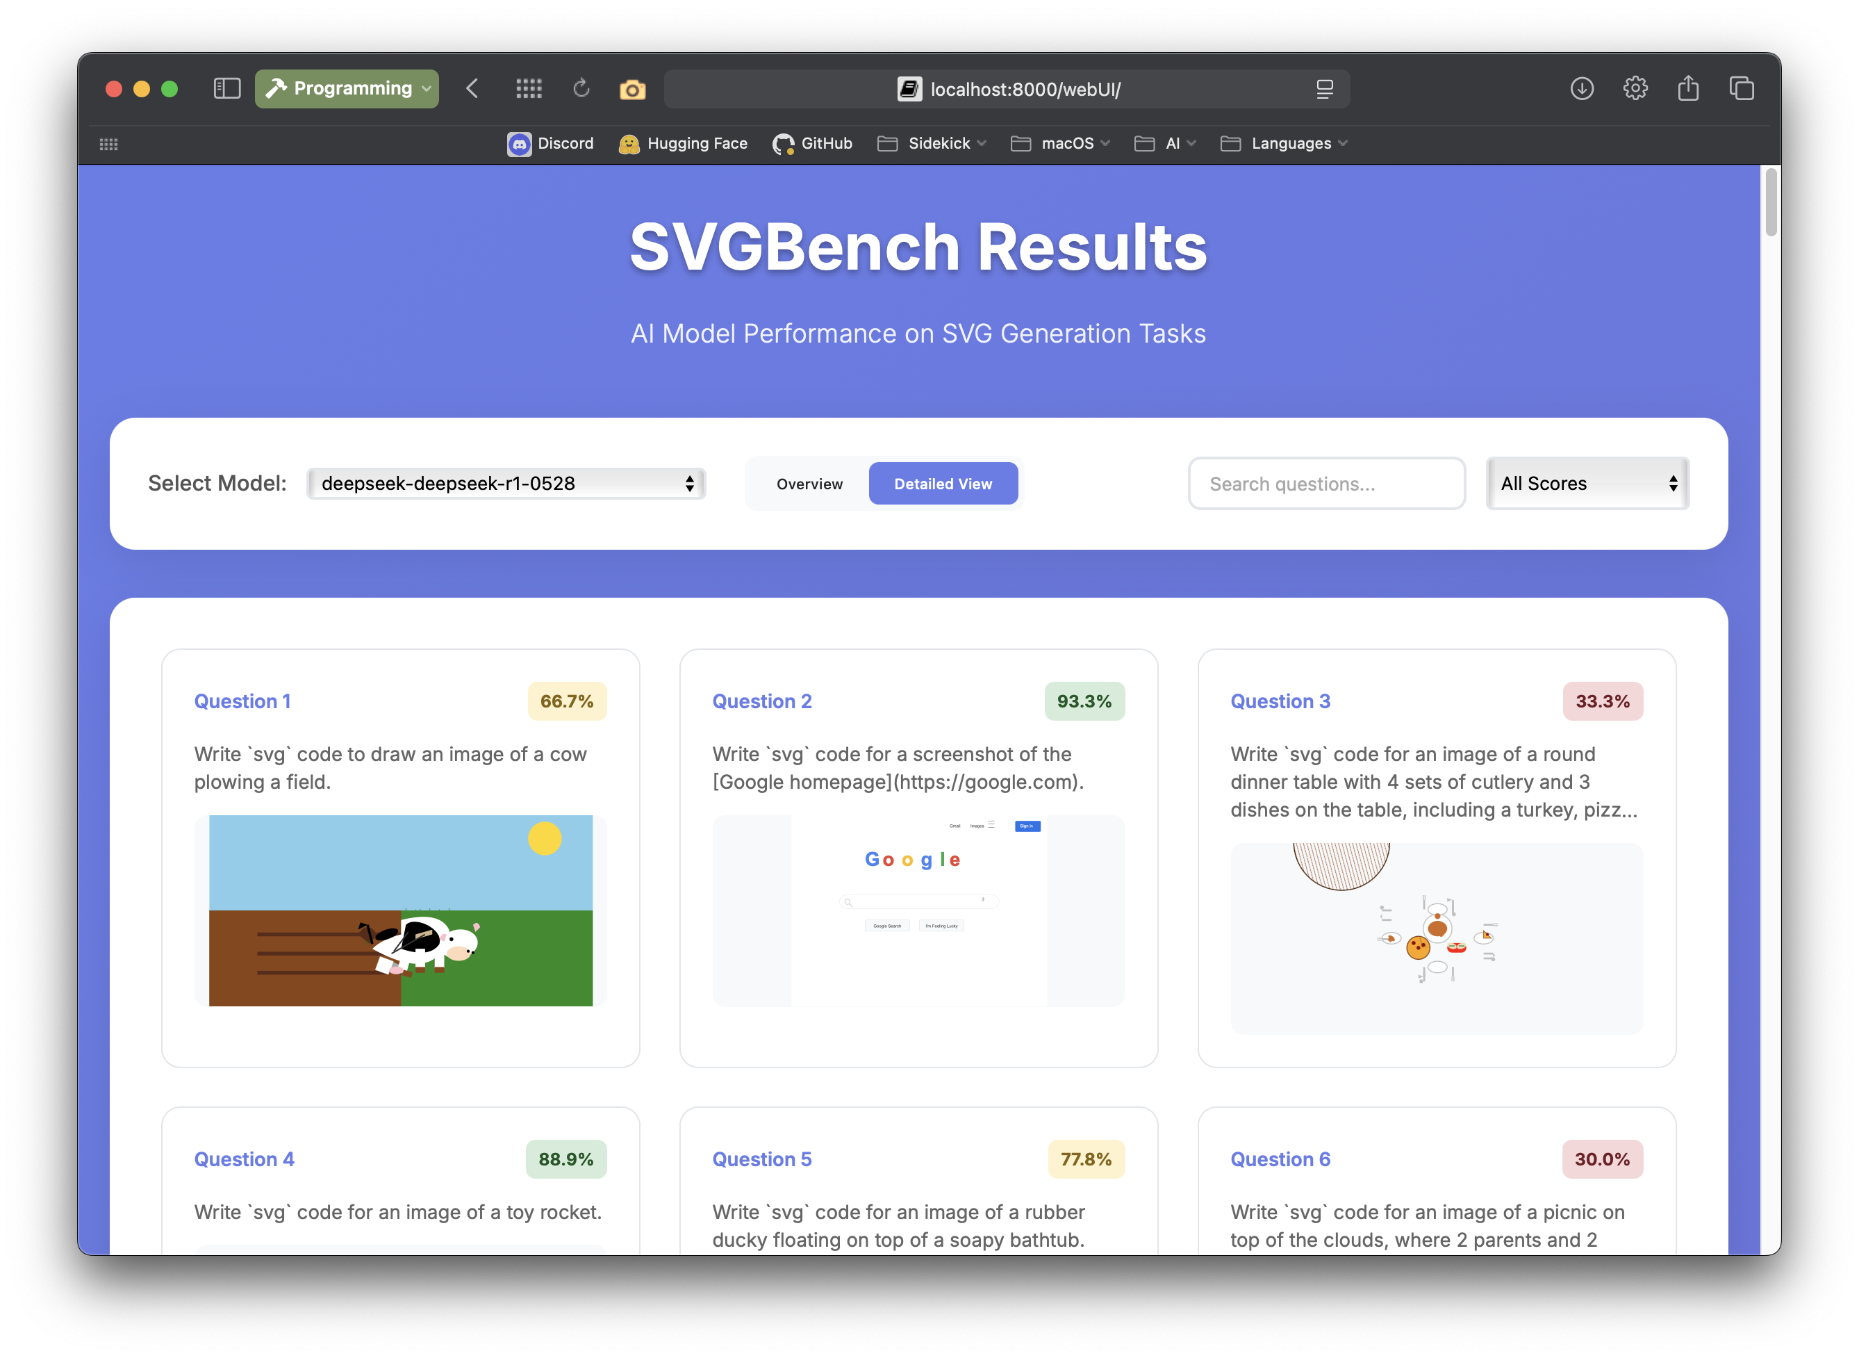Open the Select Model dropdown
The width and height of the screenshot is (1859, 1358).
point(506,483)
